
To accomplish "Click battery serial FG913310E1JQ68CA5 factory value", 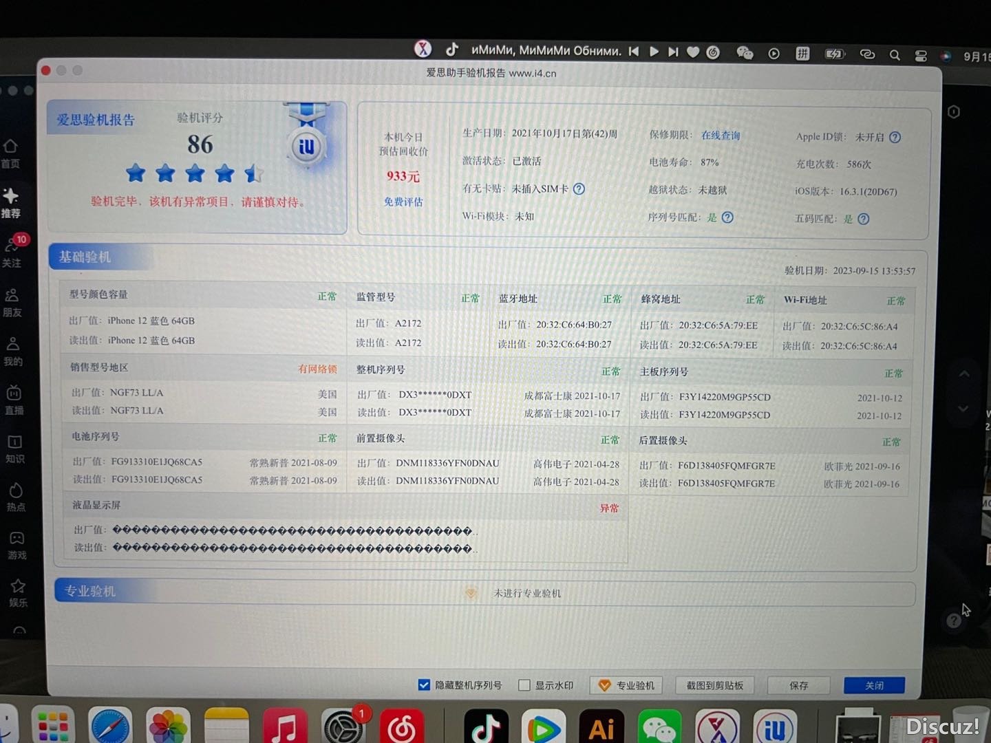I will [x=156, y=462].
